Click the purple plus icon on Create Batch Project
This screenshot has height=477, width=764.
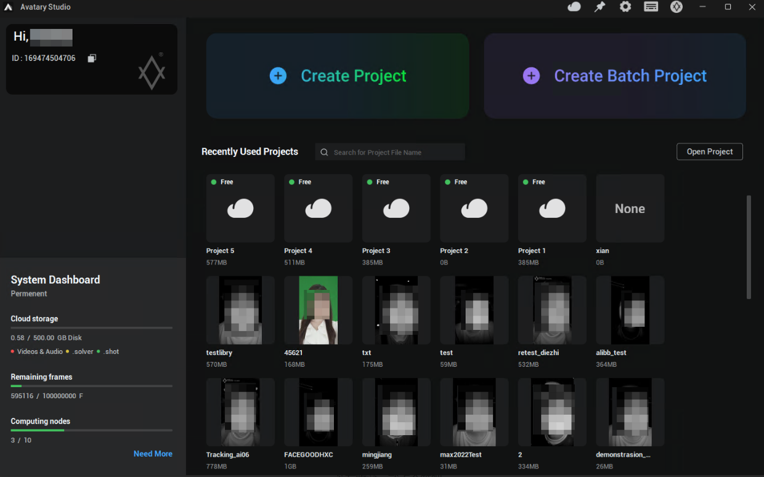531,76
